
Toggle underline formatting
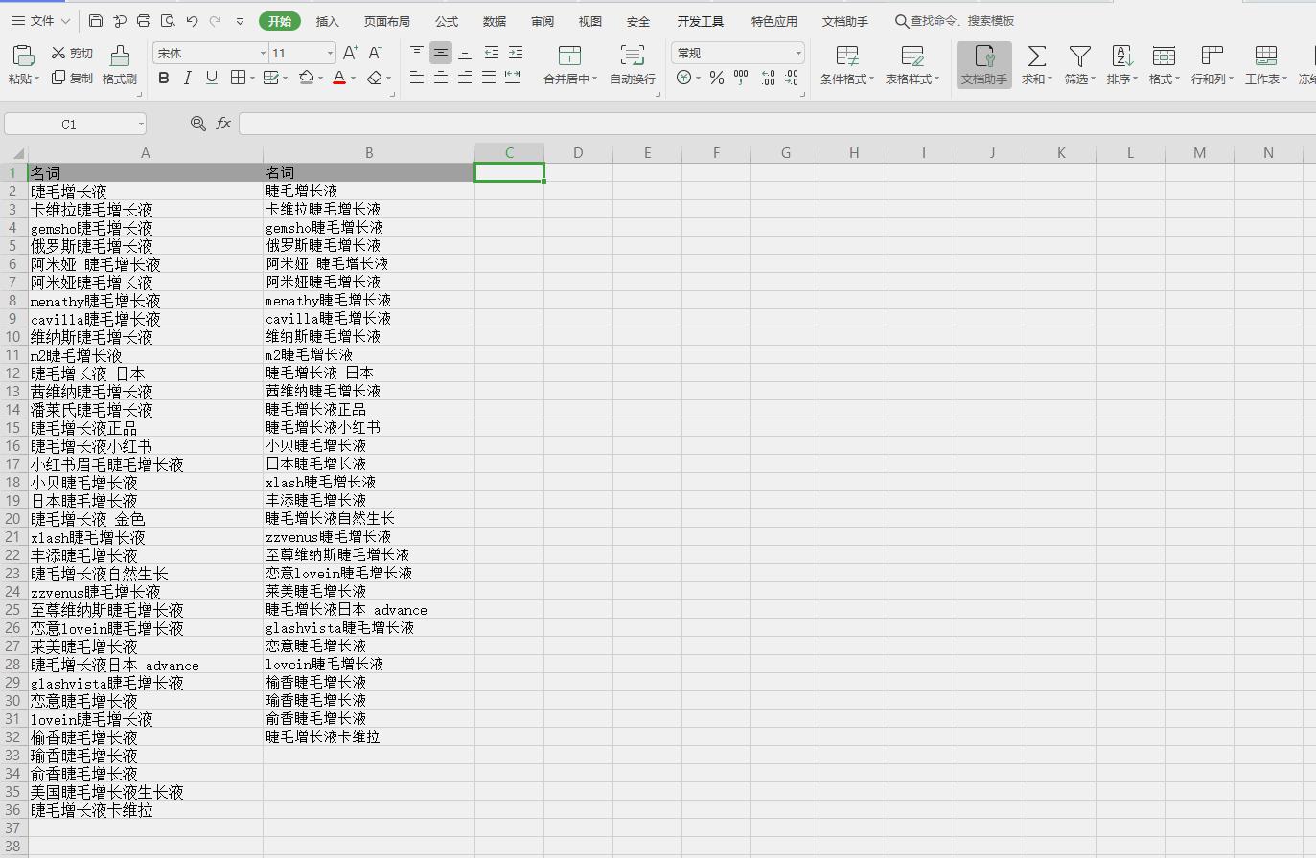tap(211, 78)
